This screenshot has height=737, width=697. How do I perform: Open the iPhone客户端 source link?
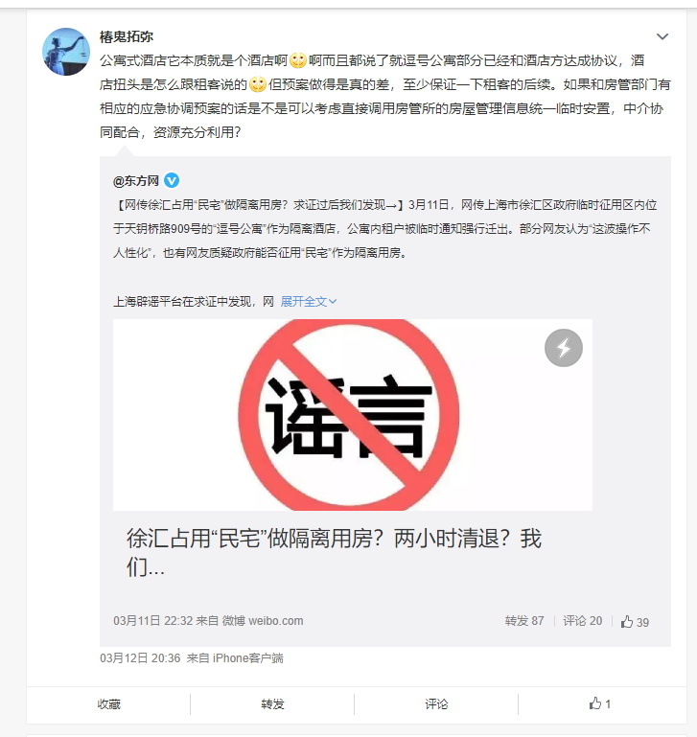pyautogui.click(x=248, y=658)
